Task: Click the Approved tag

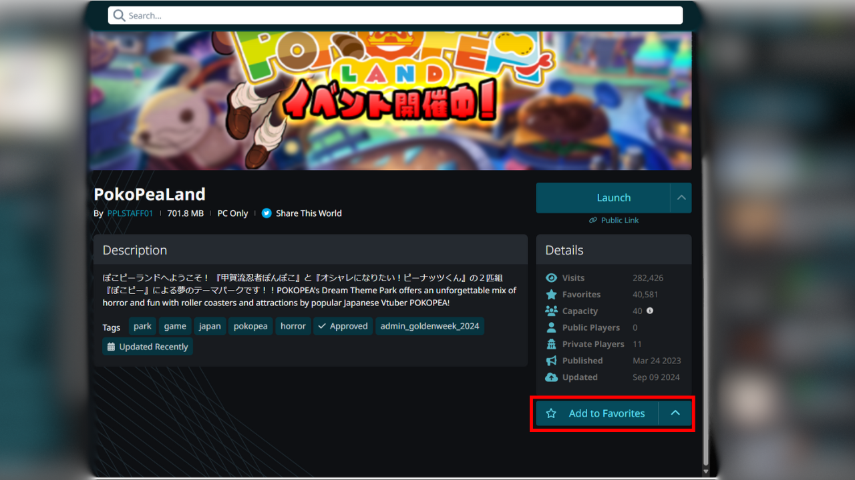Action: pos(343,326)
